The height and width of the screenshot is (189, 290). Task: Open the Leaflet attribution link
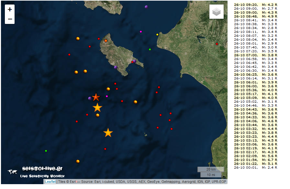(50, 182)
